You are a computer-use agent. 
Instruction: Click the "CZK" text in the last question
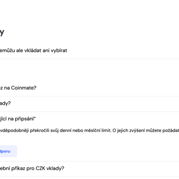pos(40,168)
